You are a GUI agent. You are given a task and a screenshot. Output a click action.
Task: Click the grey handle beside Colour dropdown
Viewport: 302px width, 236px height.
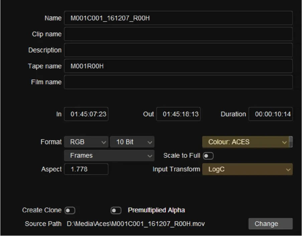[291, 142]
